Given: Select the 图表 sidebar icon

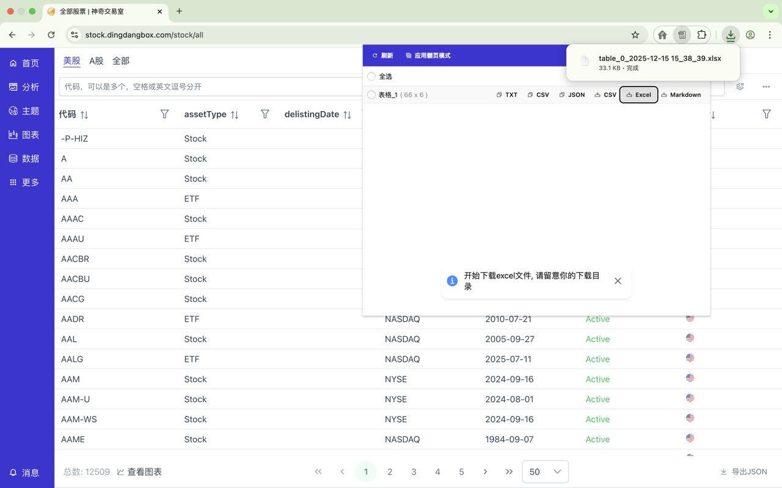Looking at the screenshot, I should pyautogui.click(x=24, y=134).
